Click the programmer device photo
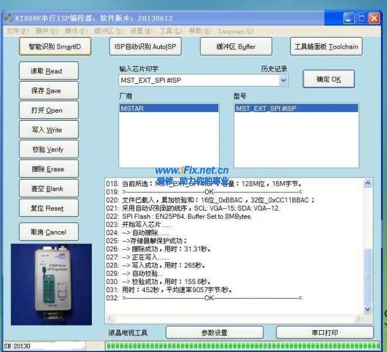The image size is (387, 352). pyautogui.click(x=52, y=285)
